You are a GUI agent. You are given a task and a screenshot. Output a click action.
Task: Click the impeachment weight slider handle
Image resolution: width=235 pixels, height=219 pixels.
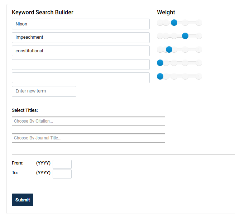click(x=185, y=36)
